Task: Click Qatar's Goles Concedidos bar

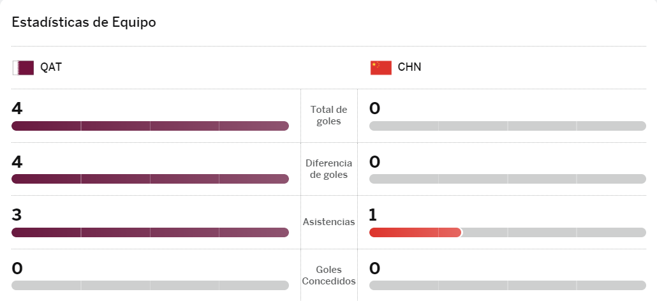Action: click(150, 286)
